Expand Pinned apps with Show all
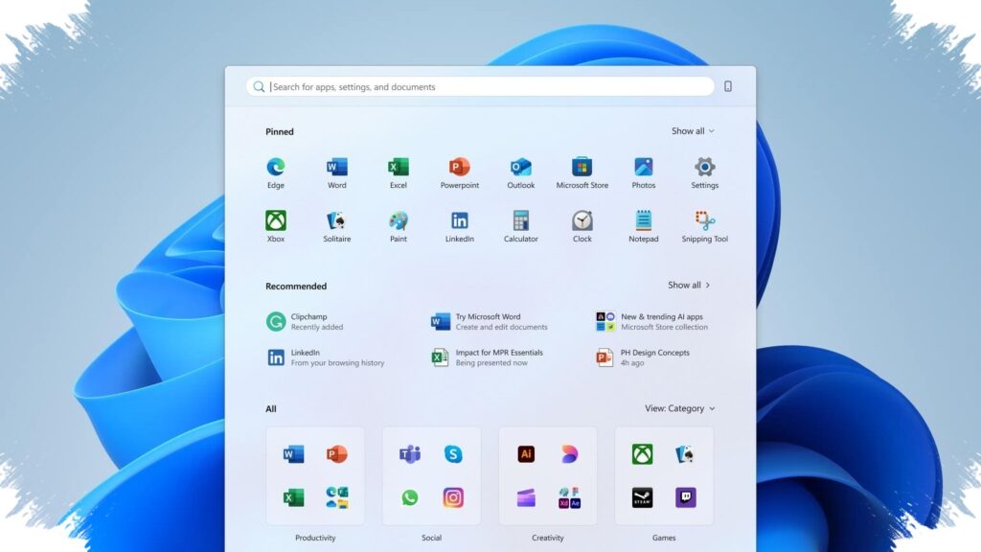This screenshot has width=981, height=552. point(693,130)
